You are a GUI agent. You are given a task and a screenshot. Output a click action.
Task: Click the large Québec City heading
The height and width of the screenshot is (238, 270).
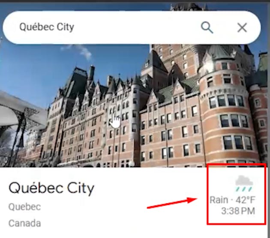pyautogui.click(x=51, y=188)
